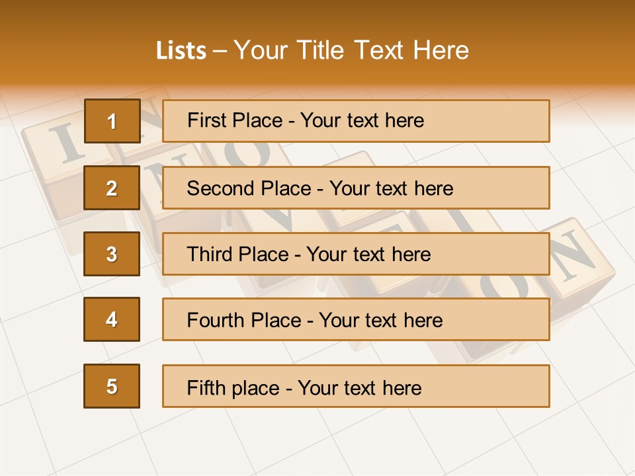Click the number 3 box
This screenshot has width=635, height=476.
point(112,254)
